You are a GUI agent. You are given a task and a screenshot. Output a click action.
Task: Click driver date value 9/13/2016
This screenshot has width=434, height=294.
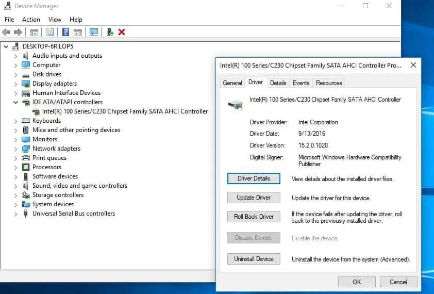point(312,134)
